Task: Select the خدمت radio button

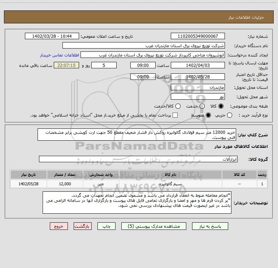Action: [x=202, y=106]
